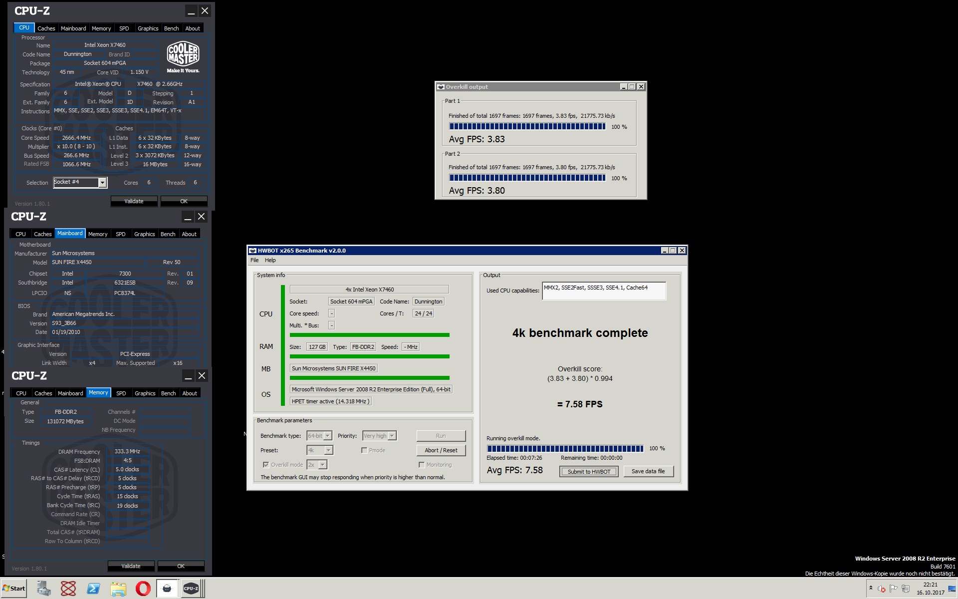The image size is (958, 599).
Task: Click the muted volume tray icon
Action: (882, 589)
